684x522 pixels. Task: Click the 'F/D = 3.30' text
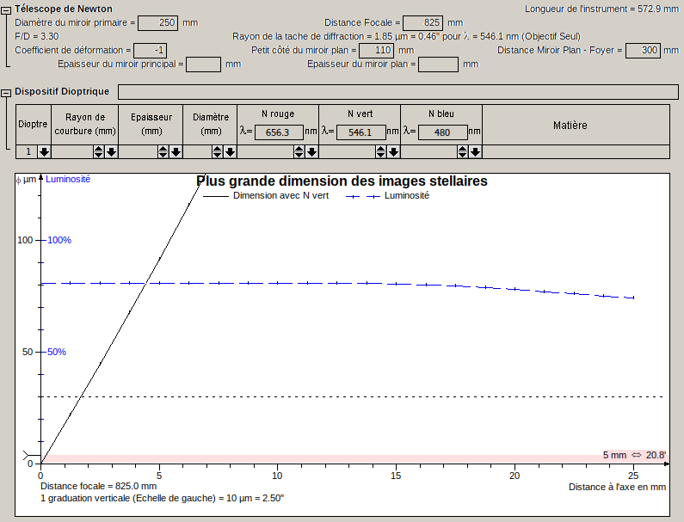click(x=37, y=37)
